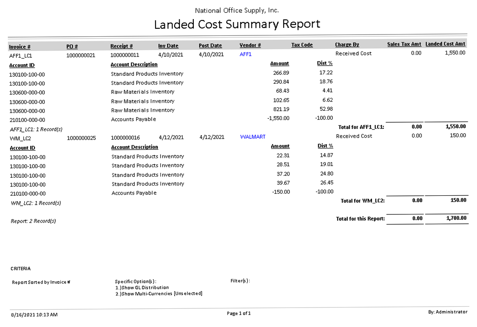Click the Invoice # column header

coord(20,47)
